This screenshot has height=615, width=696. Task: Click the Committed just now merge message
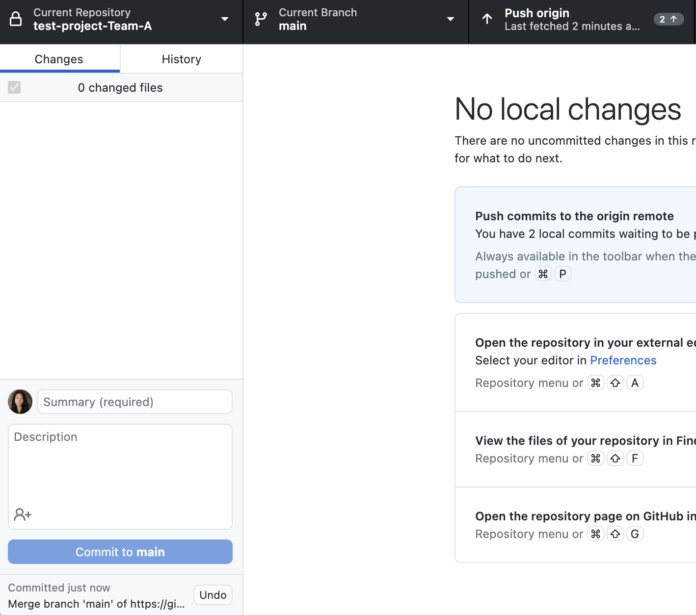[x=96, y=604]
